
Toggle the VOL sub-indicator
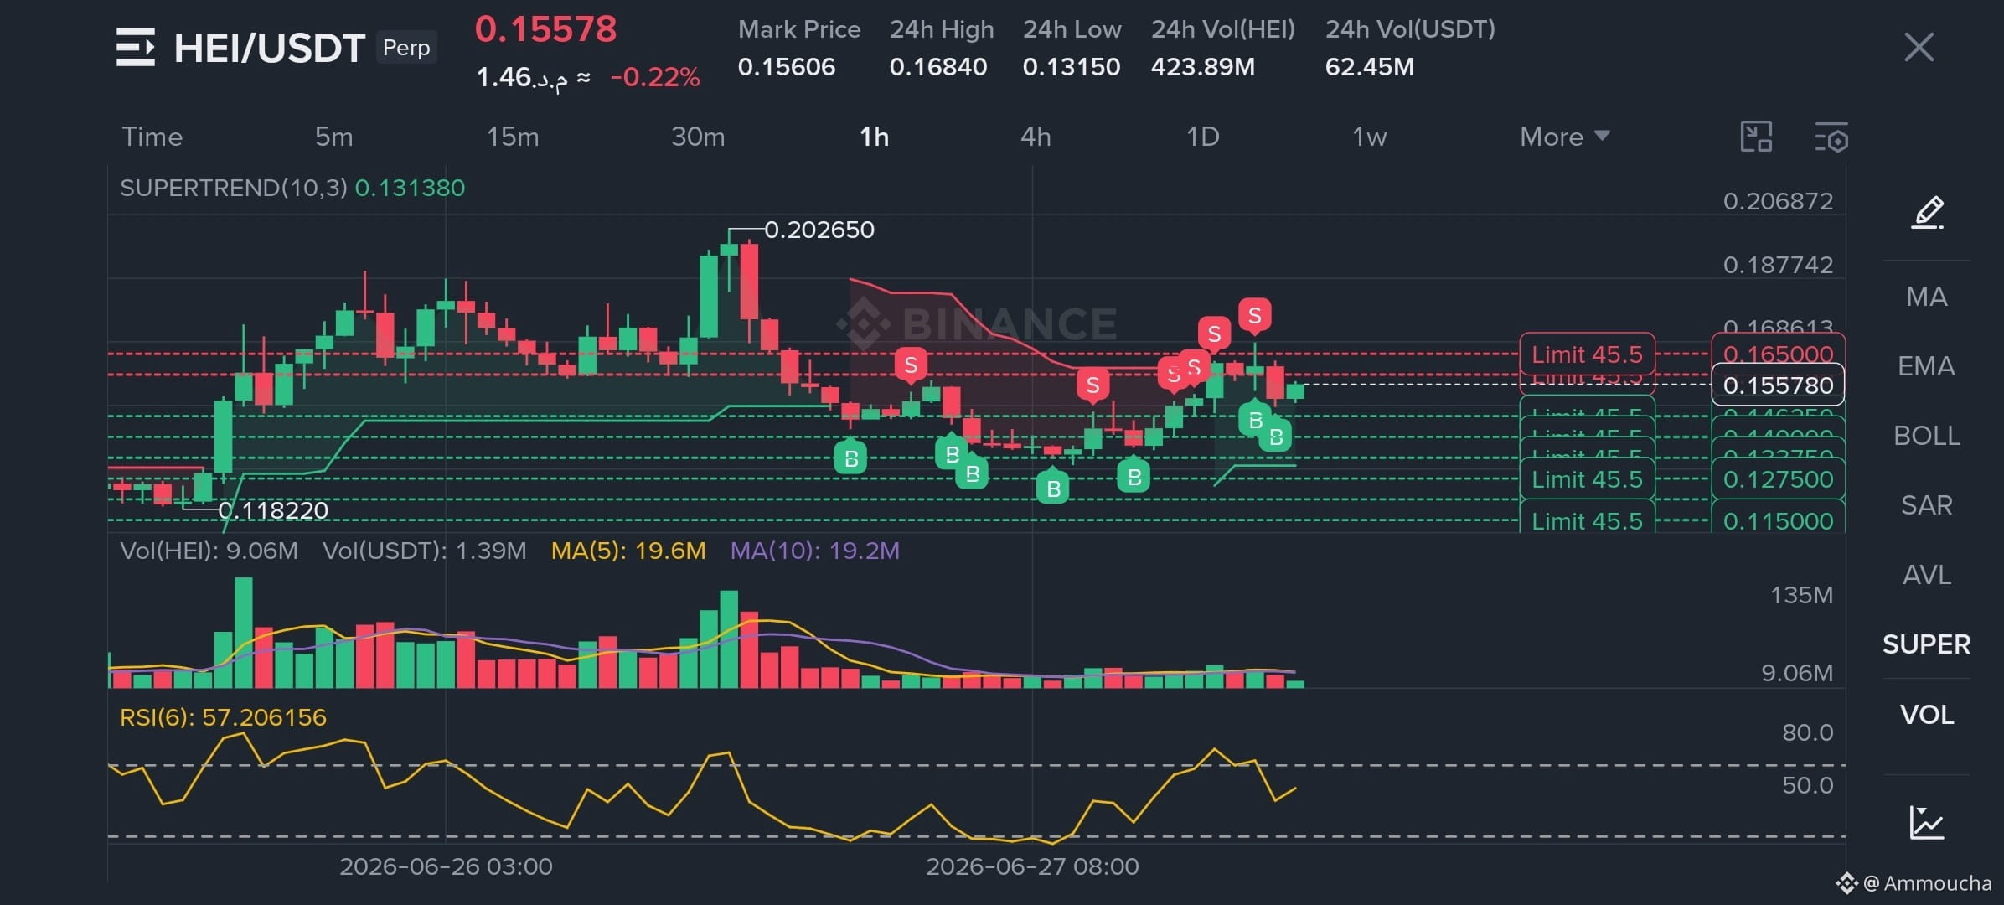(x=1926, y=715)
